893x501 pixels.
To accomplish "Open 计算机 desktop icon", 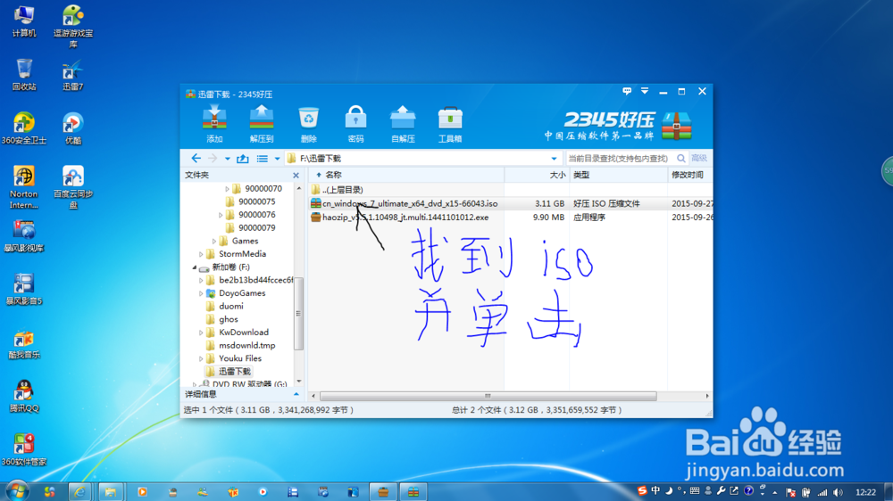I will click(x=24, y=21).
